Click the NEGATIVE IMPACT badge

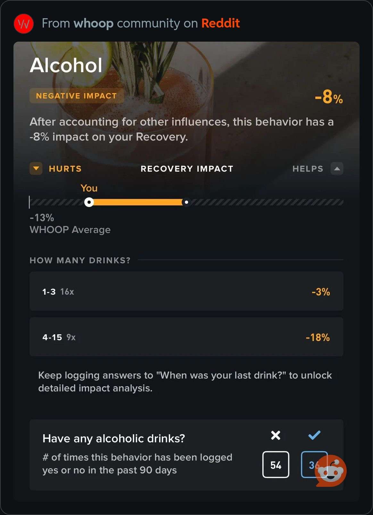tap(77, 96)
